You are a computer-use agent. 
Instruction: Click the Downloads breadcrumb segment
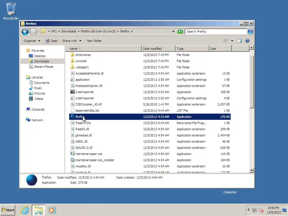click(x=69, y=31)
